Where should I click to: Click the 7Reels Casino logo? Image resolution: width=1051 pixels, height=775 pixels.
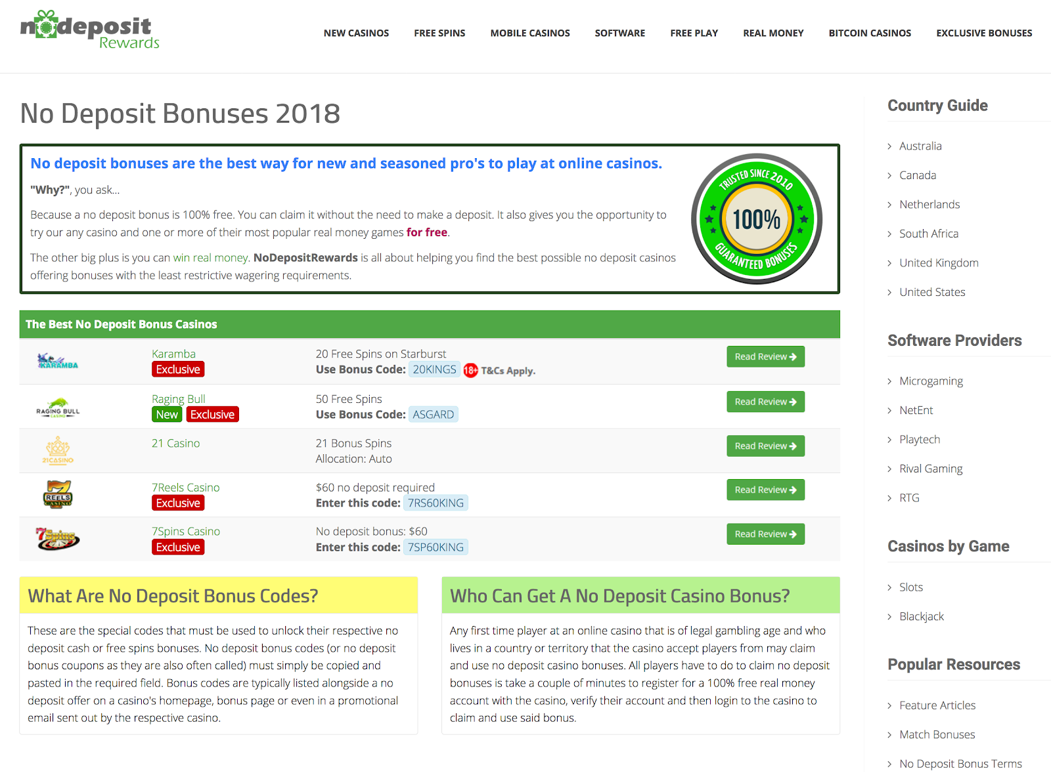tap(58, 495)
